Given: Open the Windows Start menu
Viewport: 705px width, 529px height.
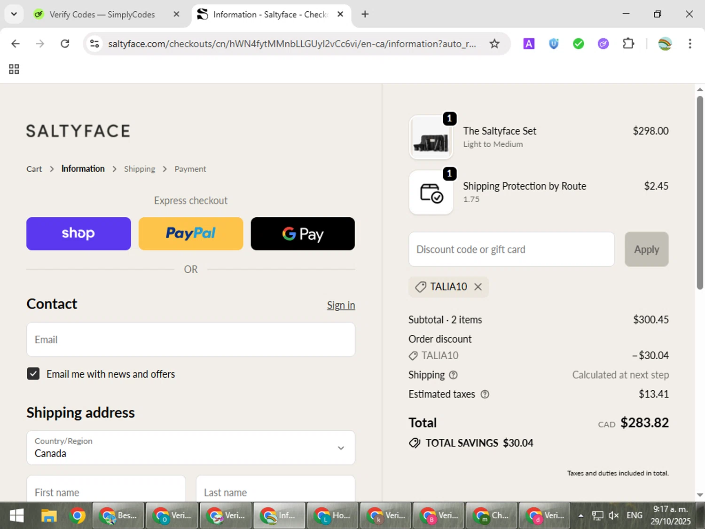Looking at the screenshot, I should [x=16, y=516].
